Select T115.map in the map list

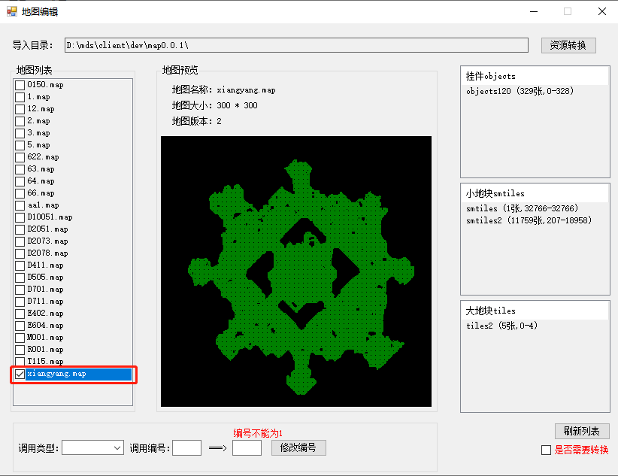tap(45, 362)
